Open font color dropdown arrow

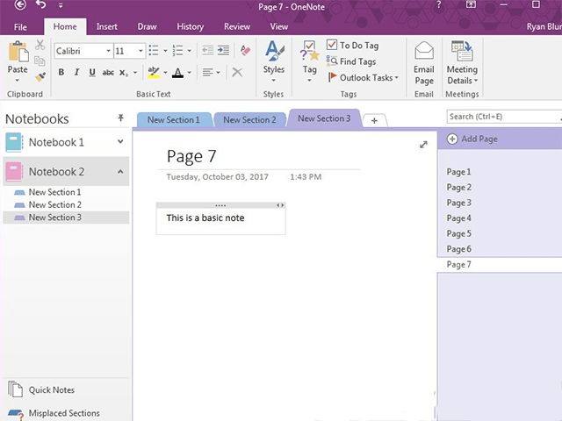190,73
